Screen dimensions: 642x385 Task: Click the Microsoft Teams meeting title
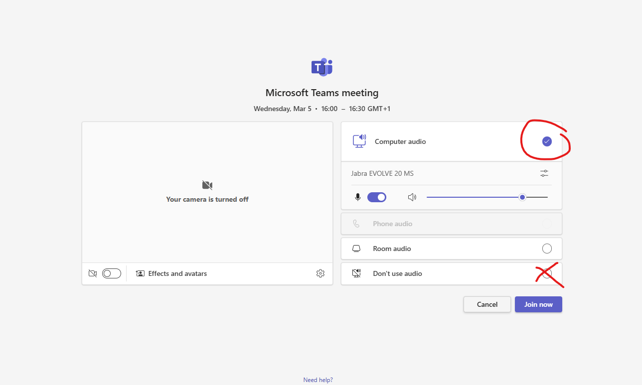322,93
